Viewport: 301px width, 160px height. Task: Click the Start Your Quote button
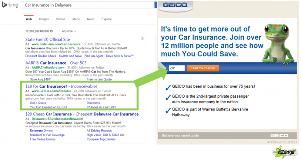coord(203,68)
